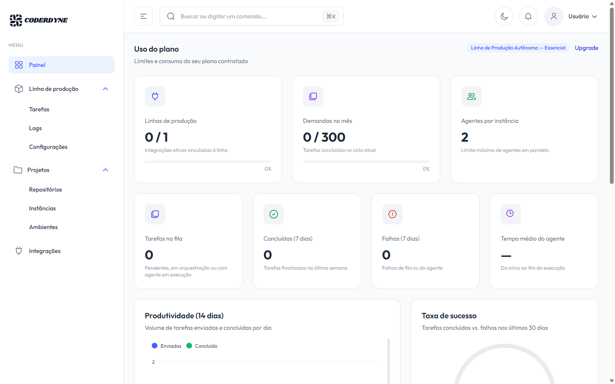615x384 pixels.
Task: Click the "0 / 300" Demandas value
Action: tap(324, 137)
